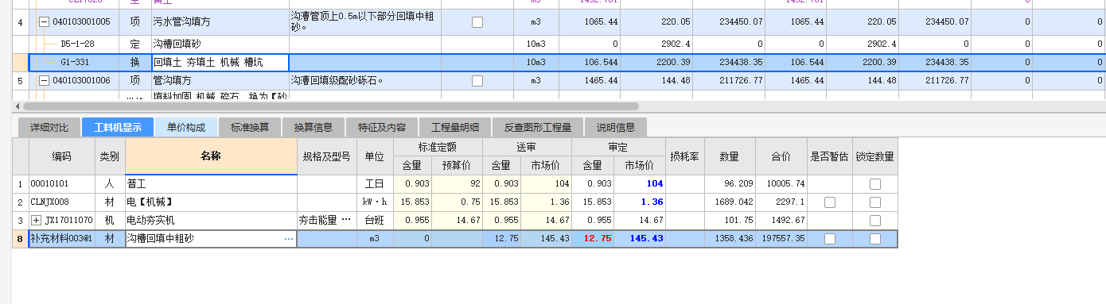
Task: Click total price cell 197557.35
Action: tap(781, 239)
